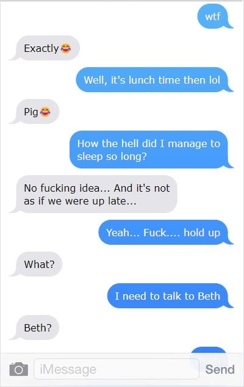The image size is (244, 387).
Task: Tap the Send button
Action: 220,369
